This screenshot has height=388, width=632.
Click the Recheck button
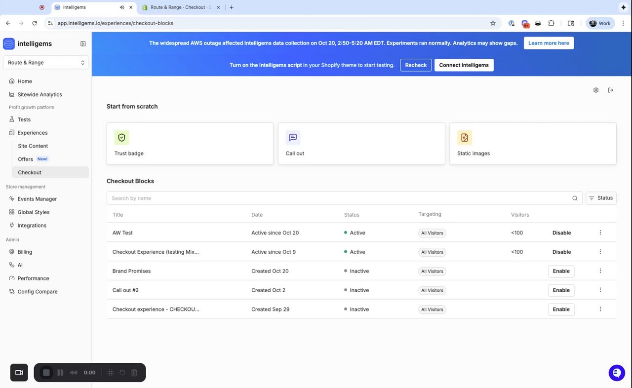click(416, 65)
